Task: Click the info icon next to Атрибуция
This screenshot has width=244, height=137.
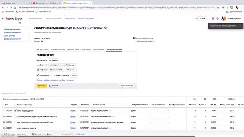Action: [x=47, y=65]
